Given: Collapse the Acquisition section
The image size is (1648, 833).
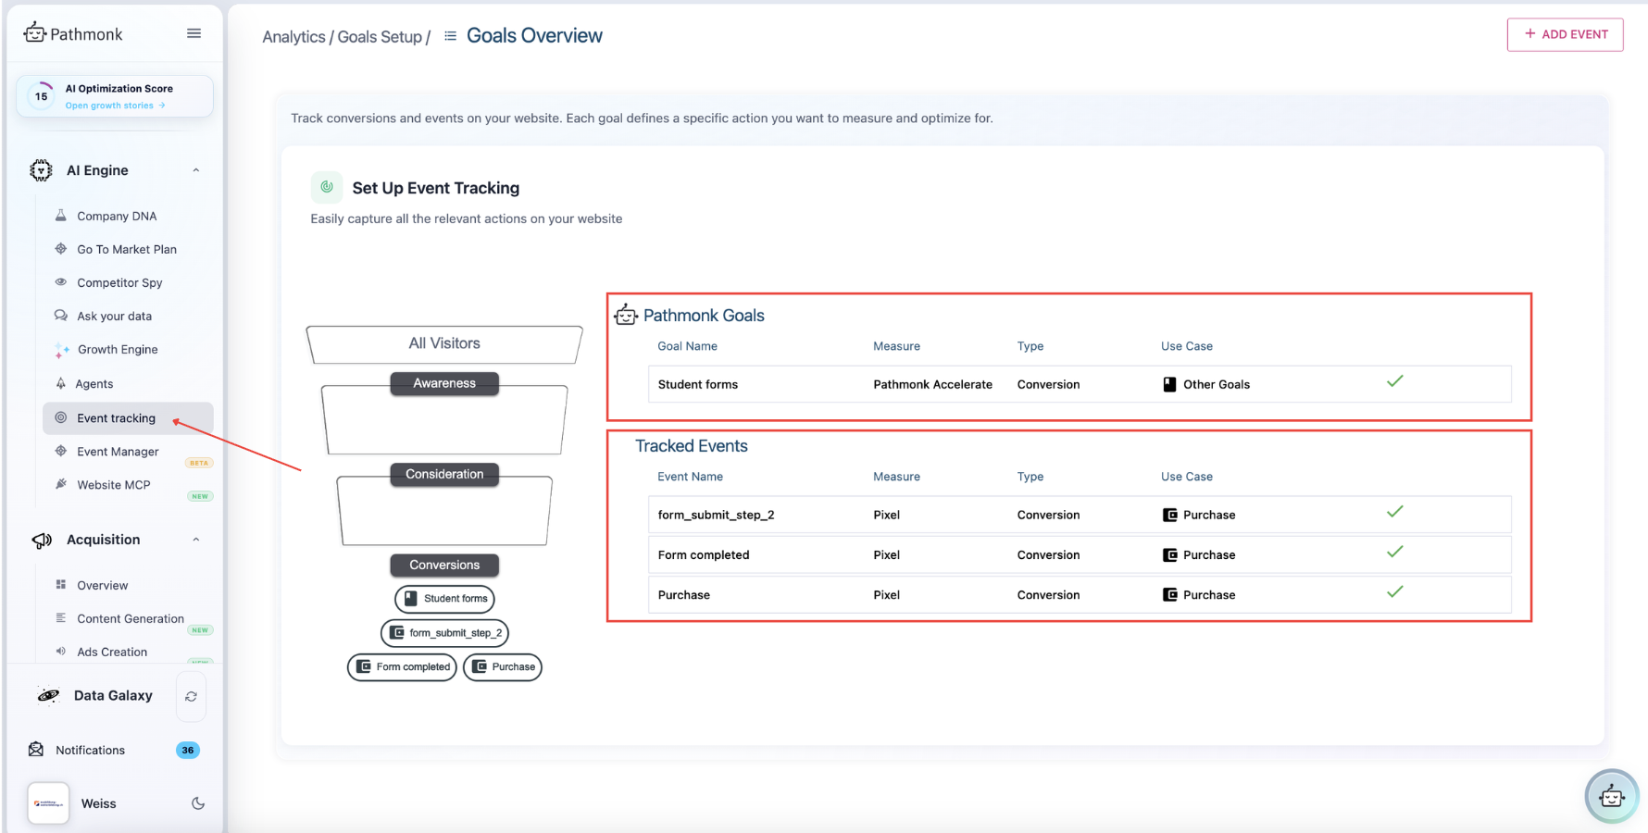Looking at the screenshot, I should point(196,540).
